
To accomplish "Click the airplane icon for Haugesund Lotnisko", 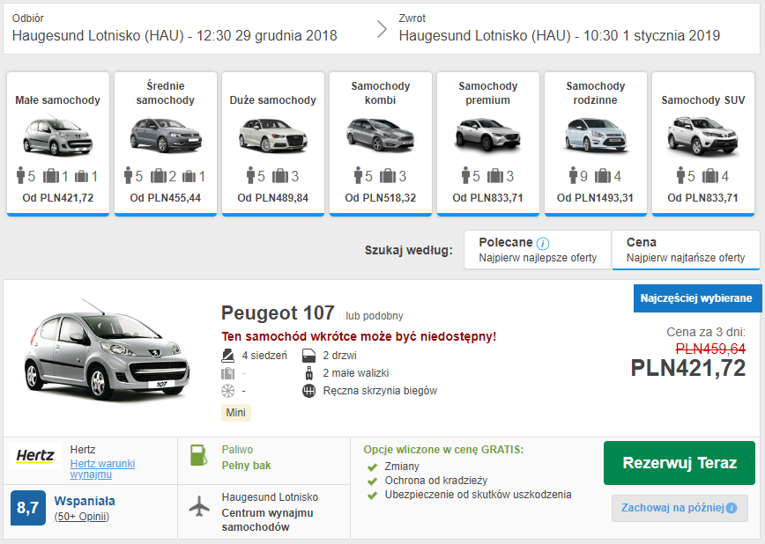I will [199, 507].
